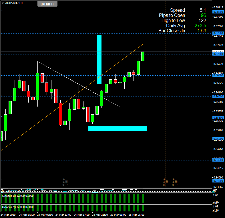Click the Pips to Open value 96
This screenshot has height=218, width=225.
[x=204, y=15]
